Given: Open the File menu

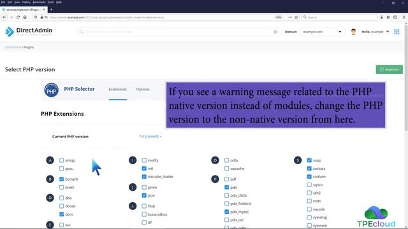Looking at the screenshot, I should (3, 2).
